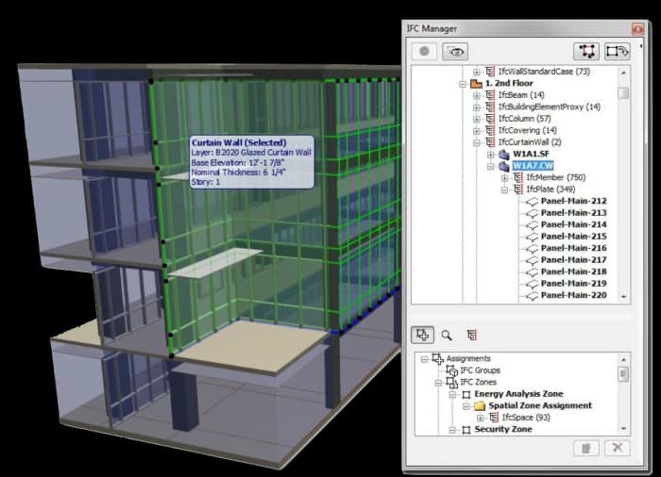Viewport: 661px width, 477px height.
Task: Switch to the red tree-structure tab
Action: 471,336
